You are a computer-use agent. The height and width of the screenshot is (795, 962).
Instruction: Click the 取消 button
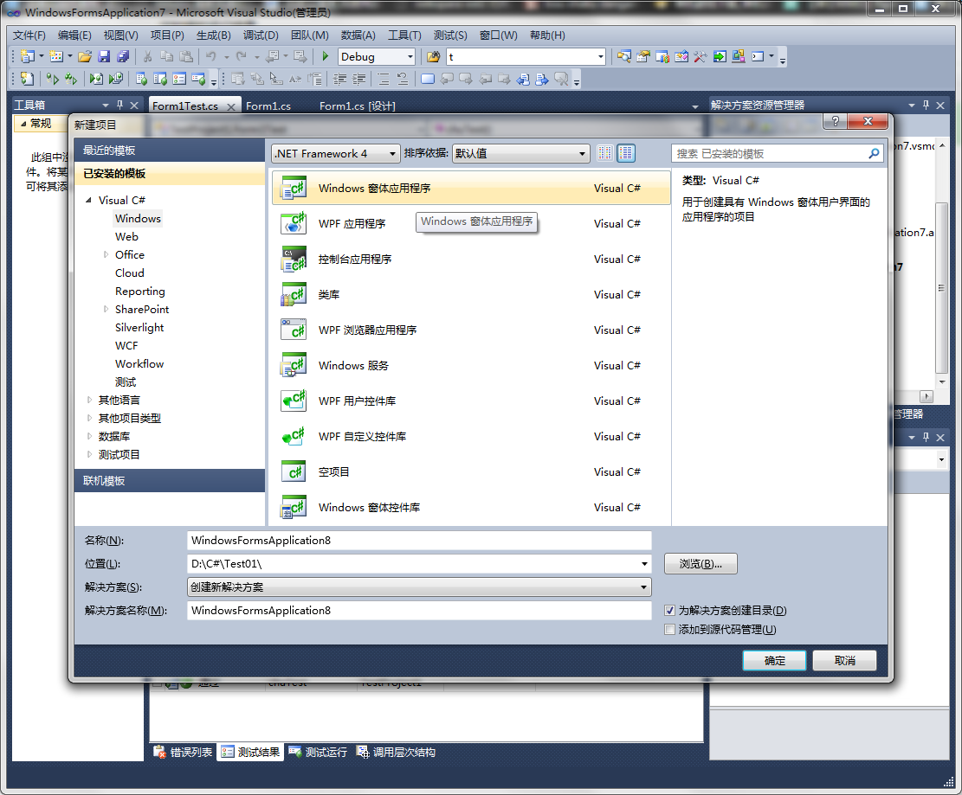coord(844,661)
